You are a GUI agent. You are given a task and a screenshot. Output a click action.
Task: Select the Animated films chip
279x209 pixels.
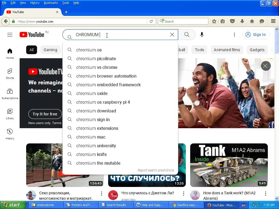227,50
